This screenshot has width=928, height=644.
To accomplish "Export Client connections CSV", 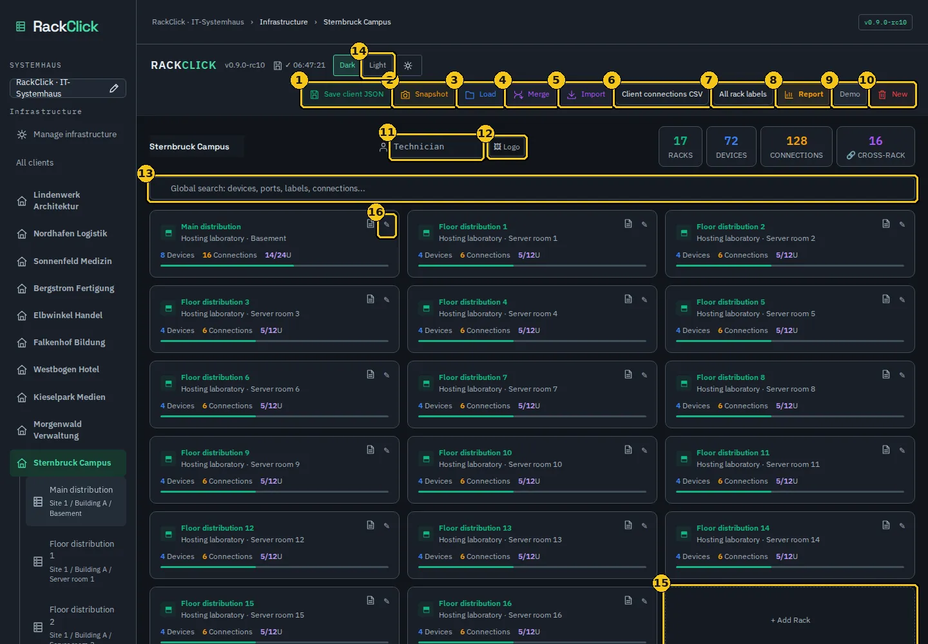I will [x=662, y=95].
